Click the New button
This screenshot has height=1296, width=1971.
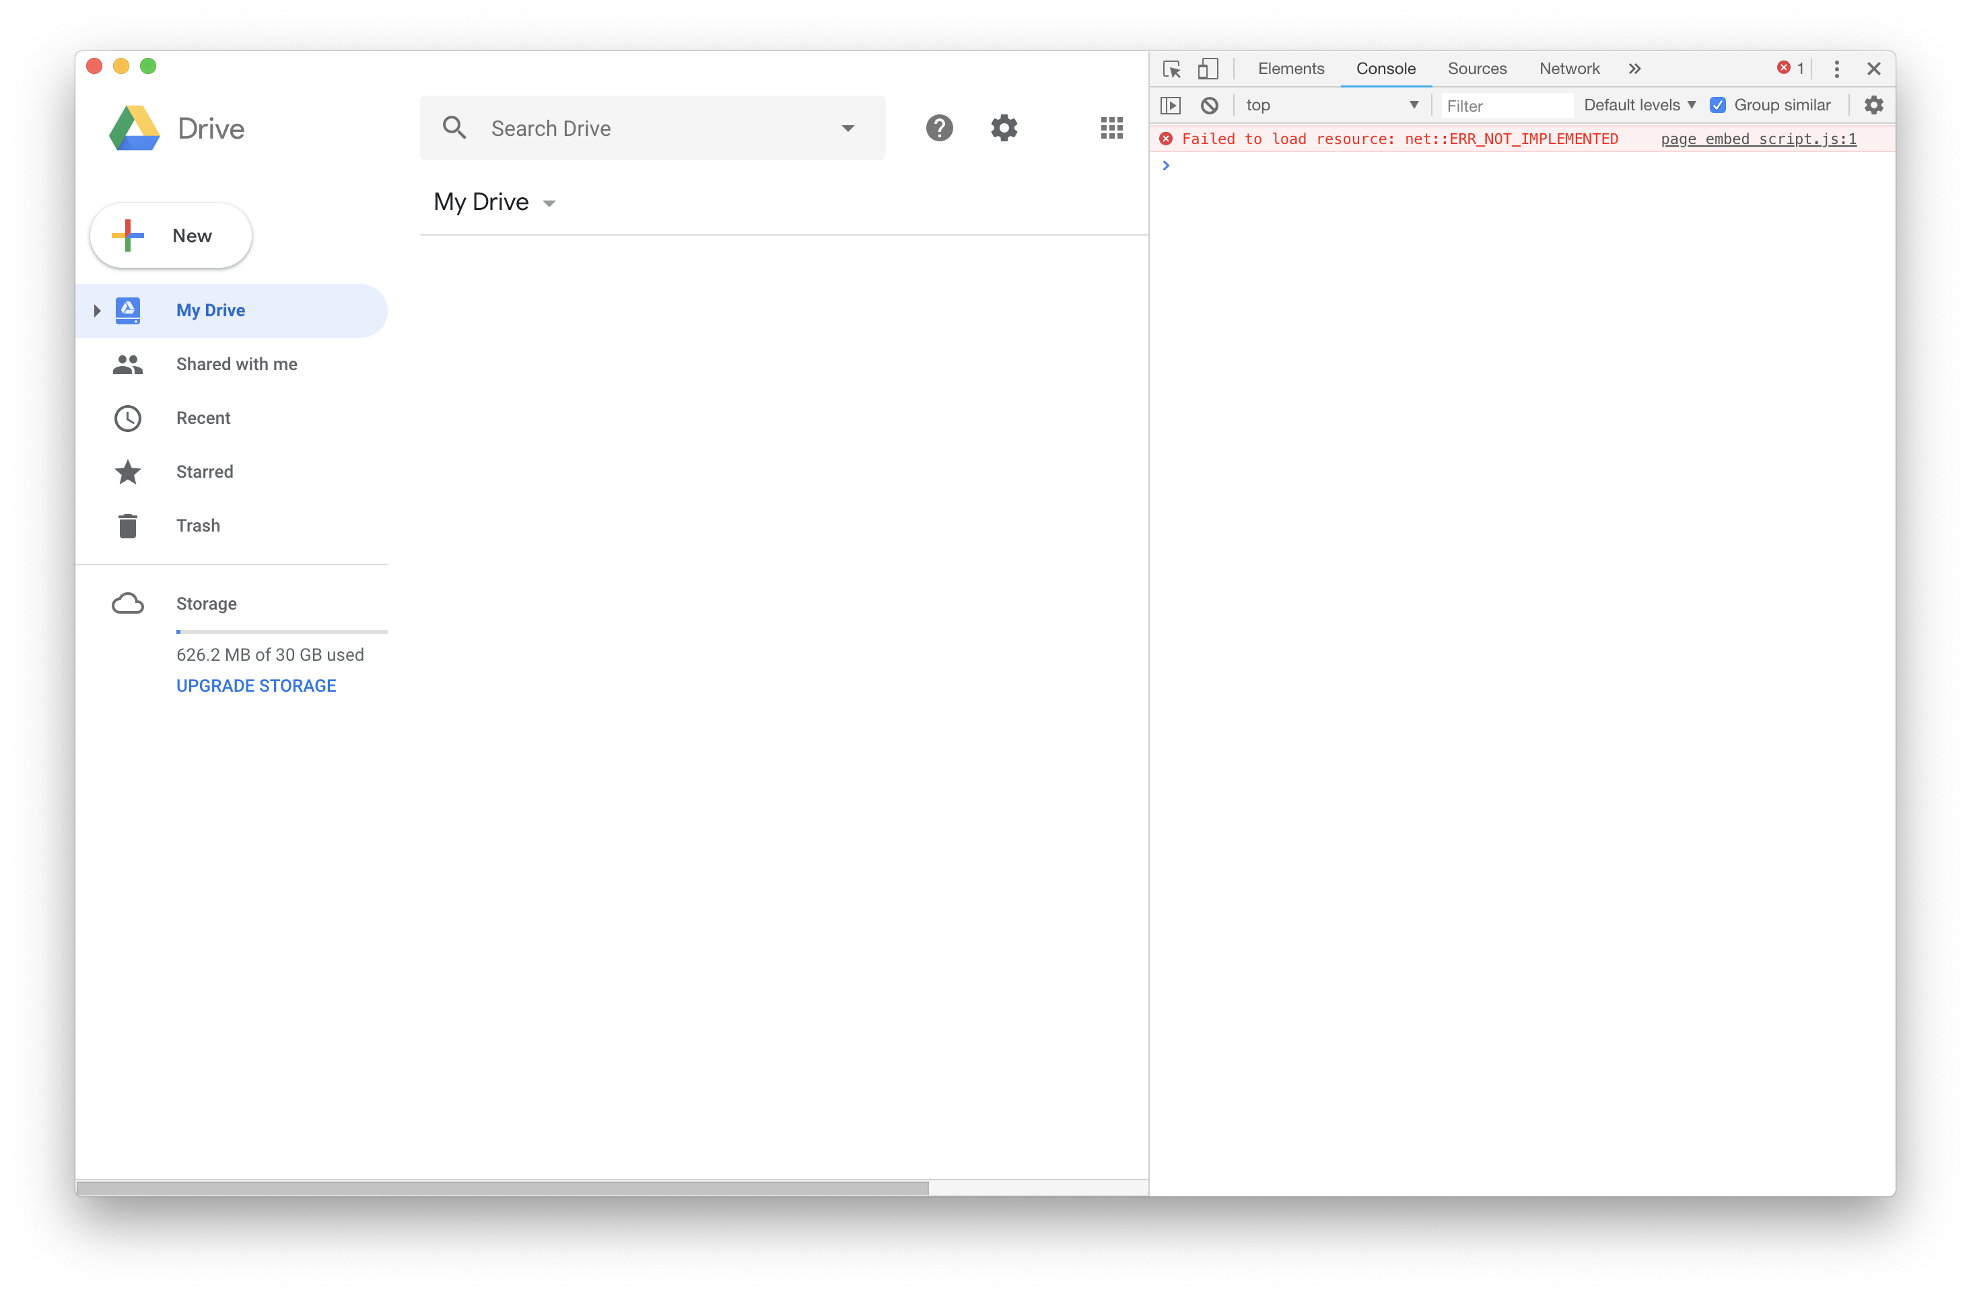click(170, 235)
